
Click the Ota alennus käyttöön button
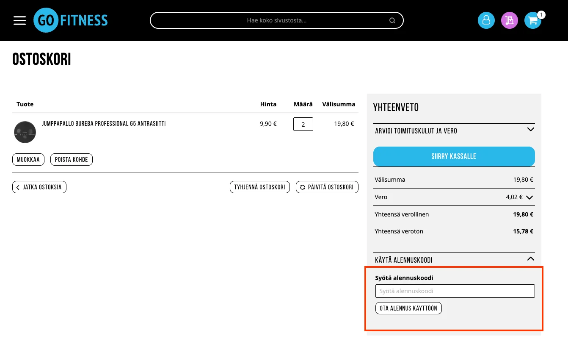click(408, 308)
